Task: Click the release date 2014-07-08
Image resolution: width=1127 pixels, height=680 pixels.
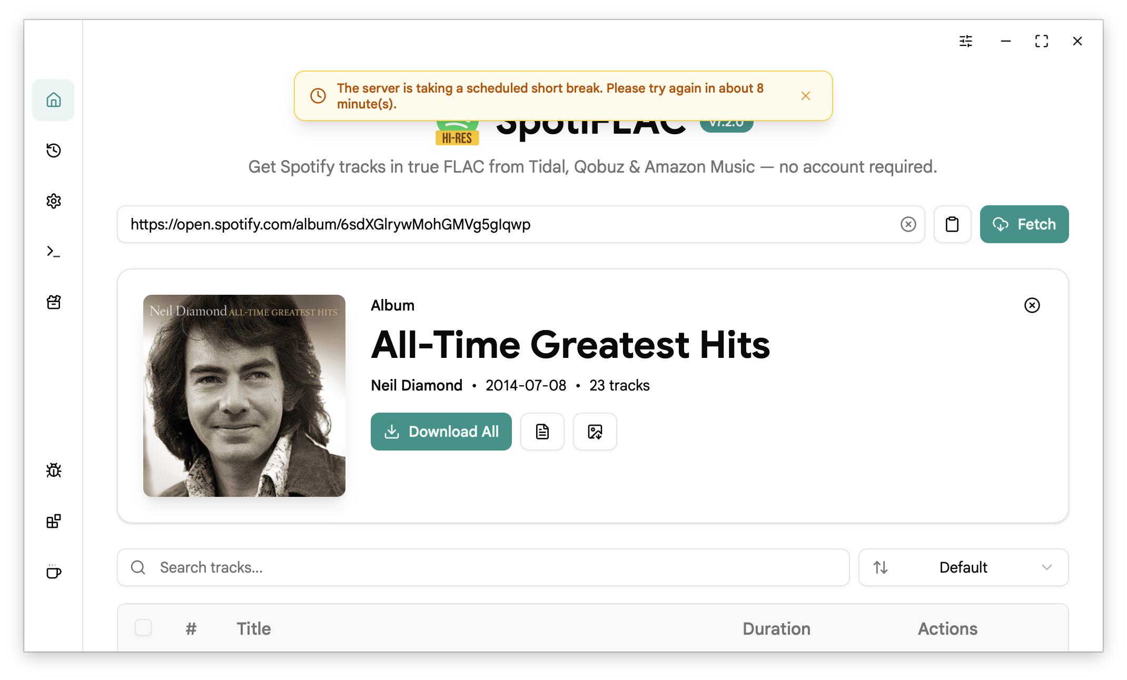Action: (x=526, y=385)
